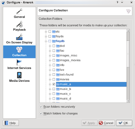The image size is (135, 129).
Task: Expand the etc folder node
Action: (46, 32)
